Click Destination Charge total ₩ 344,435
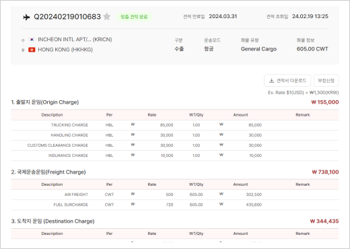The image size is (350, 249). point(324,221)
